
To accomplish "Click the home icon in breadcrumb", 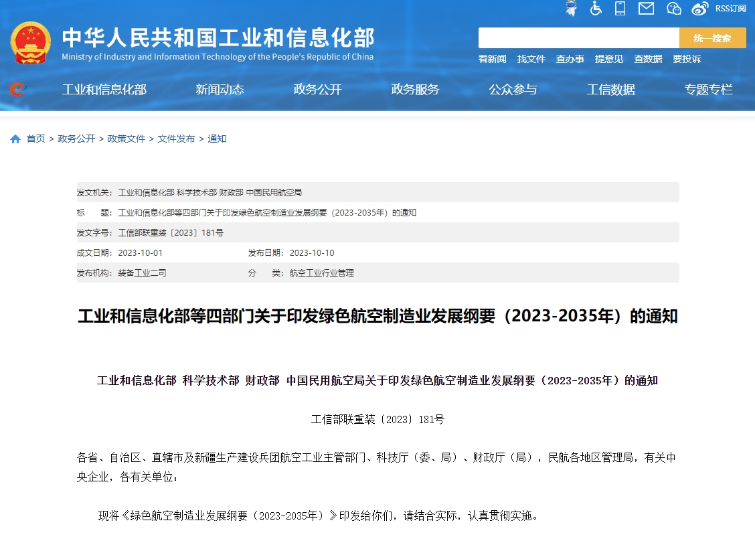I will pyautogui.click(x=15, y=139).
